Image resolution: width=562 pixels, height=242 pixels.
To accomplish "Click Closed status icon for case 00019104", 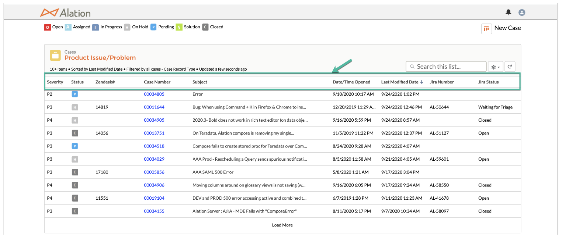I will coord(74,198).
